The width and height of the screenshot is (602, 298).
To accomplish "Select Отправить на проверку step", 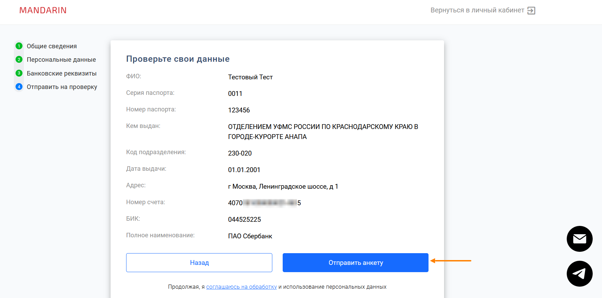I will (x=62, y=87).
